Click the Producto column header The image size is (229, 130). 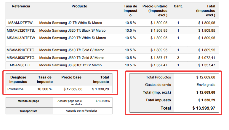pyautogui.click(x=79, y=6)
